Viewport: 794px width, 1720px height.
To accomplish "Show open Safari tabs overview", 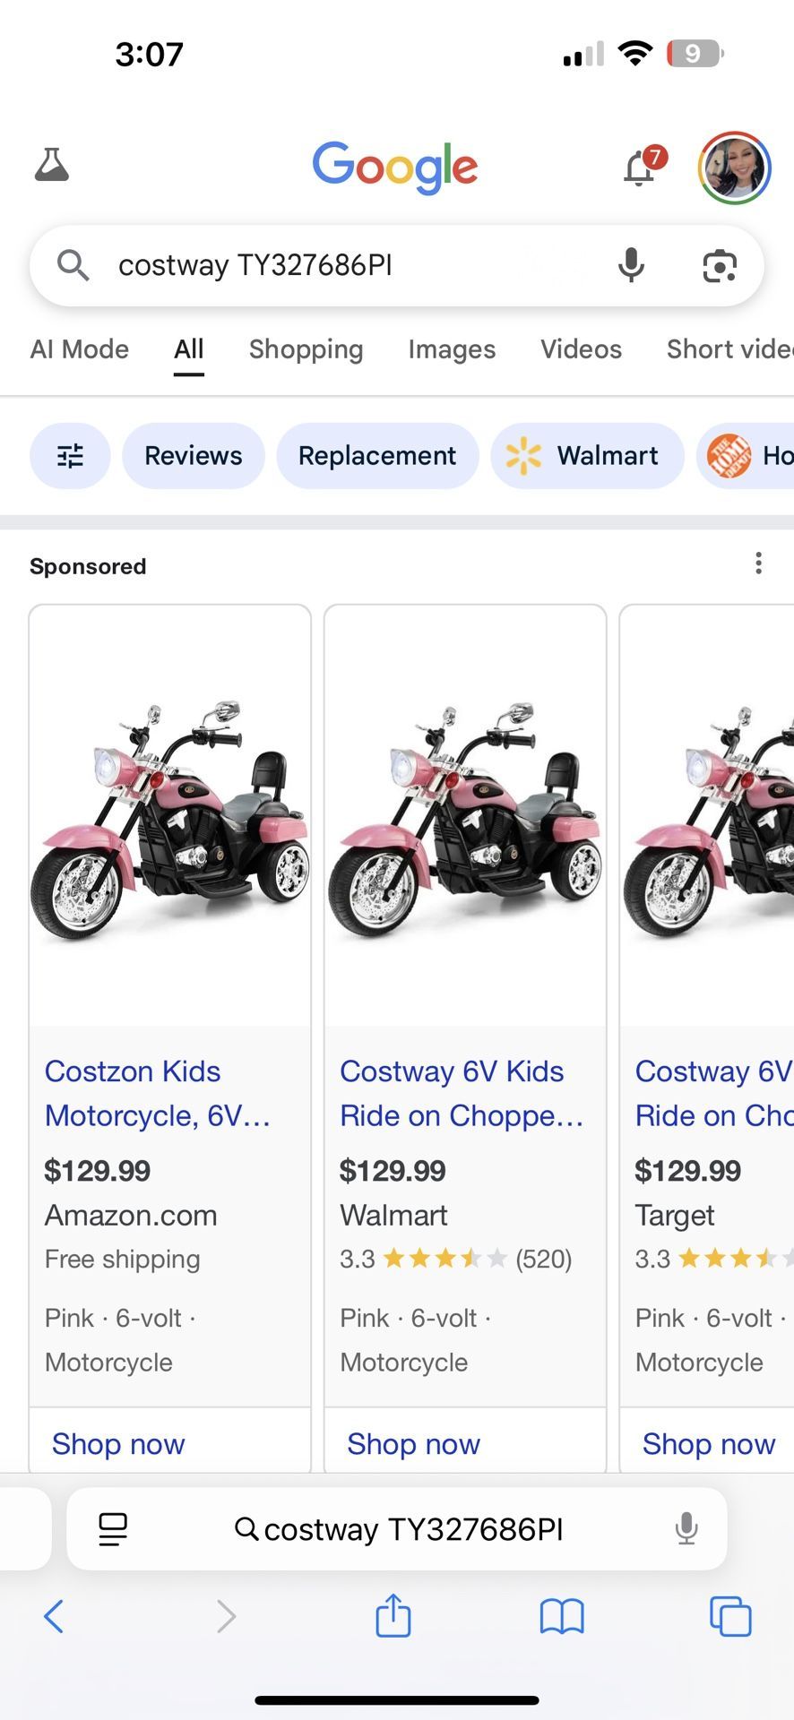I will (x=730, y=1617).
